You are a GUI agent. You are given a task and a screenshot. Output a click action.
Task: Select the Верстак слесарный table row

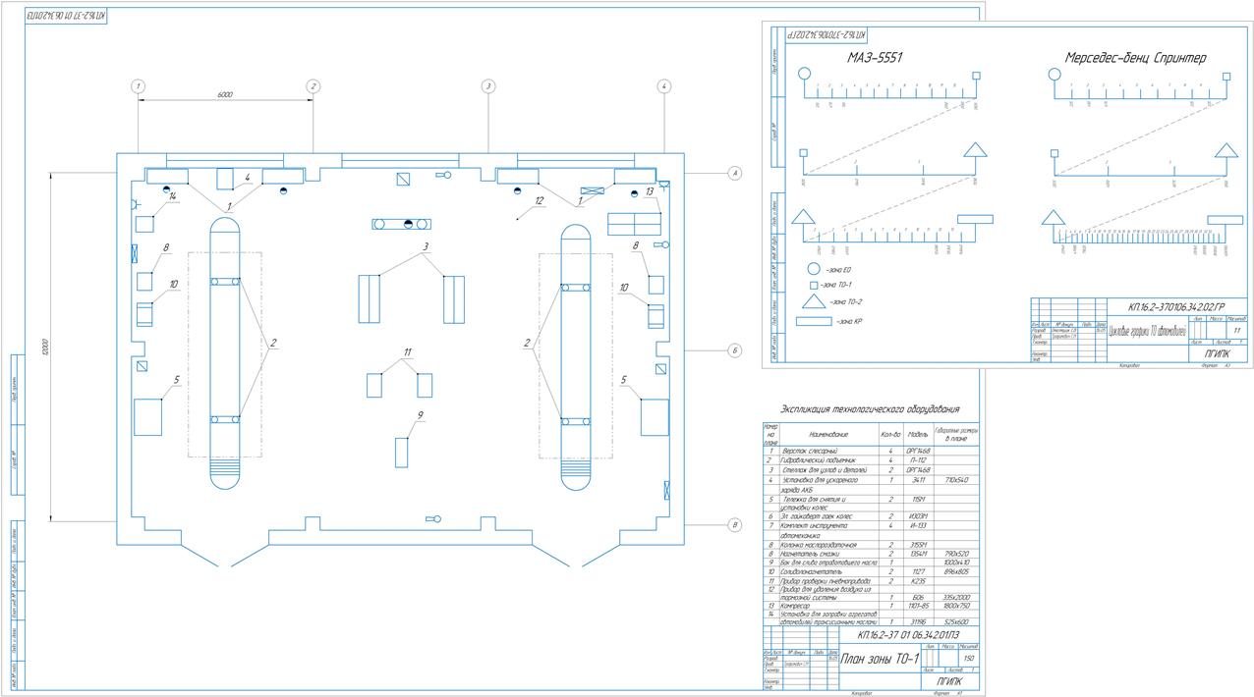pyautogui.click(x=871, y=451)
